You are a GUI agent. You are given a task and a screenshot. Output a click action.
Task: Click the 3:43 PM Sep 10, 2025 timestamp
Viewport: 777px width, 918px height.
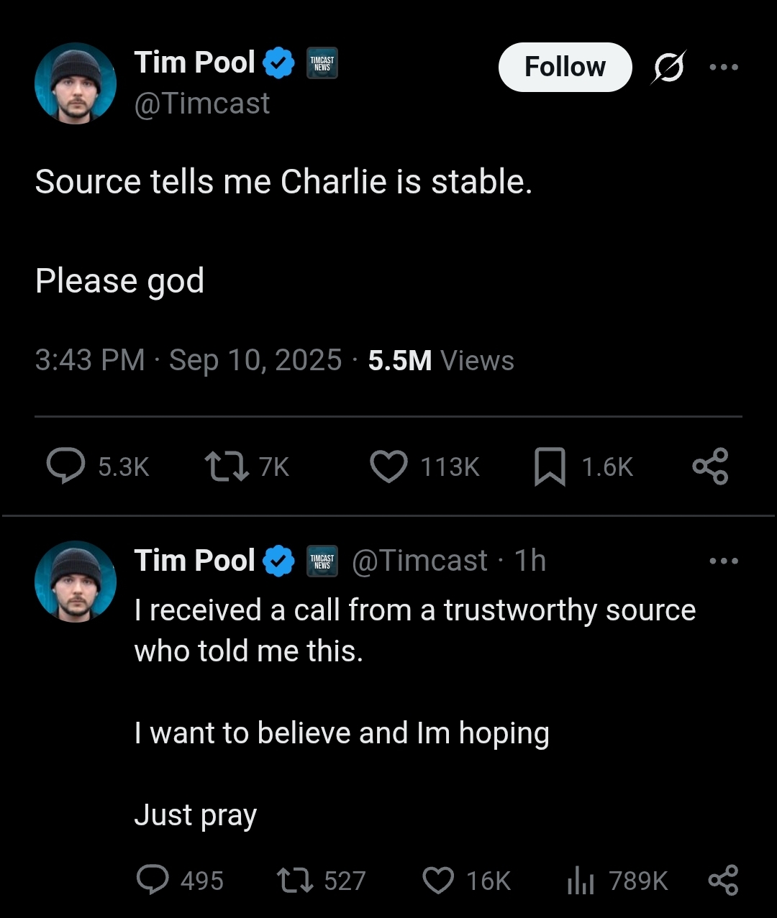(x=188, y=360)
